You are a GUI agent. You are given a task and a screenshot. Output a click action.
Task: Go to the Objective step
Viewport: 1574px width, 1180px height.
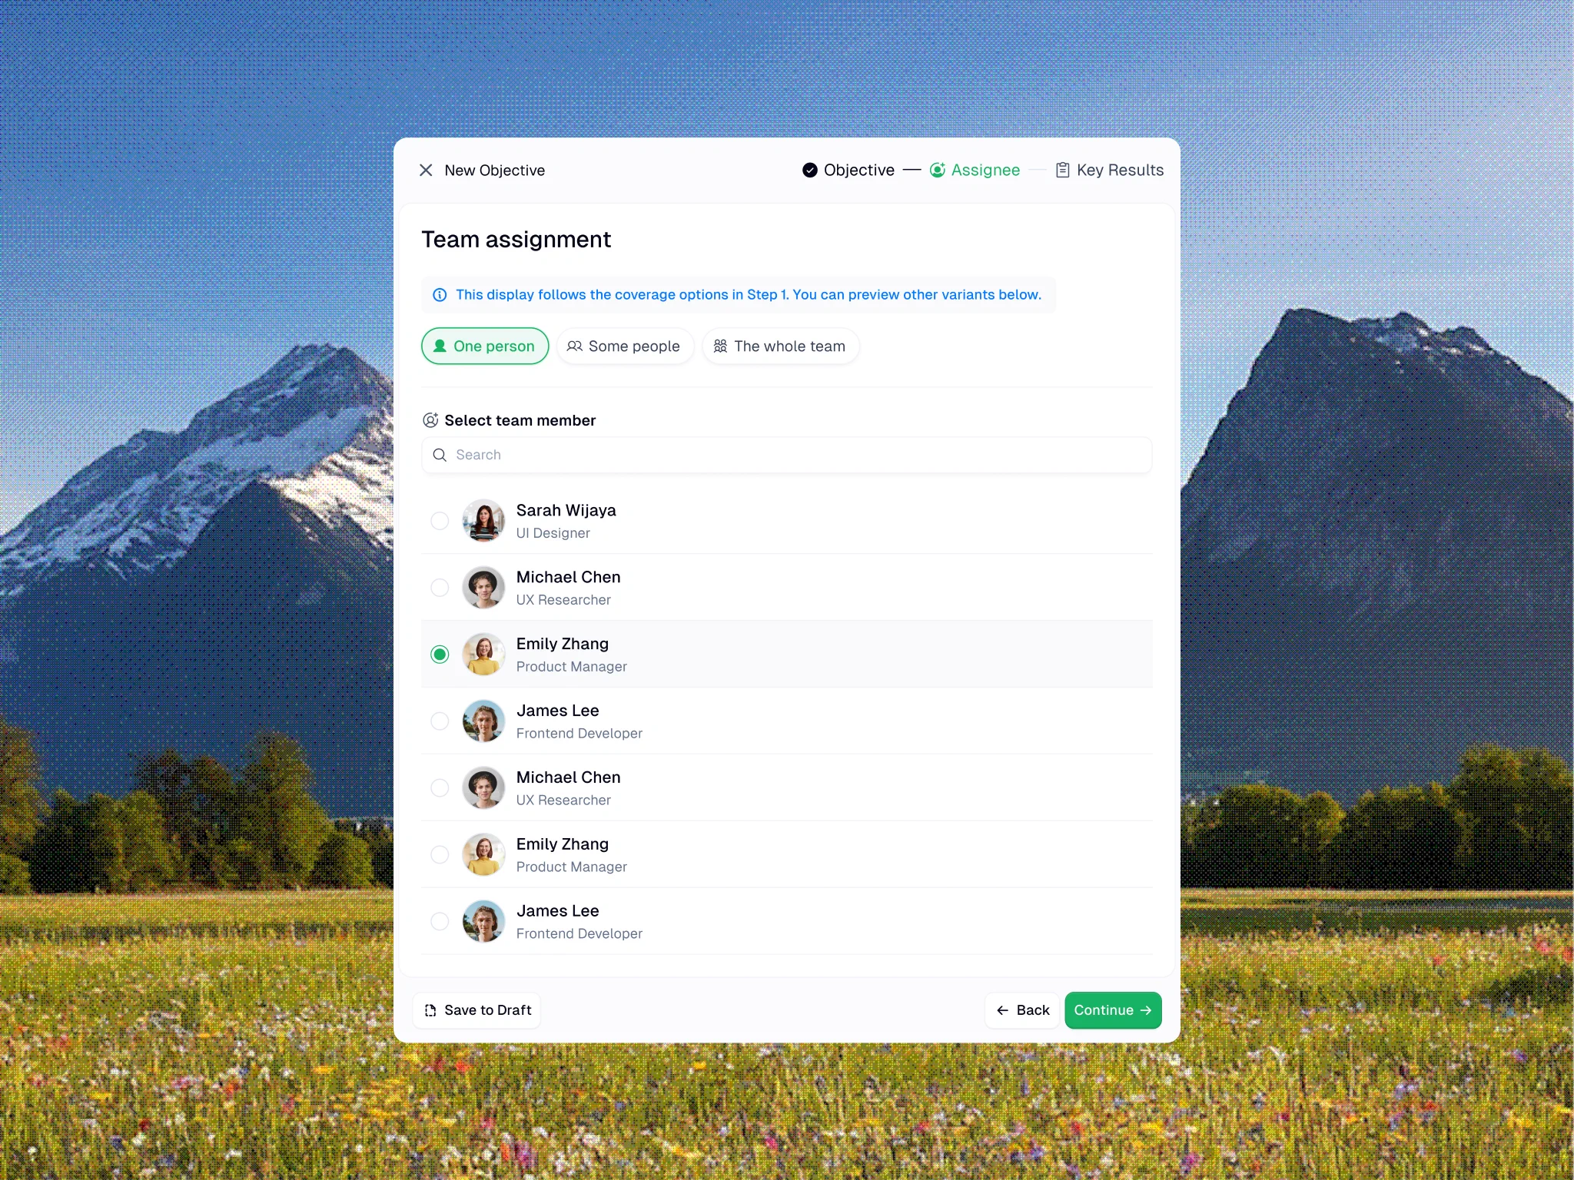point(848,170)
